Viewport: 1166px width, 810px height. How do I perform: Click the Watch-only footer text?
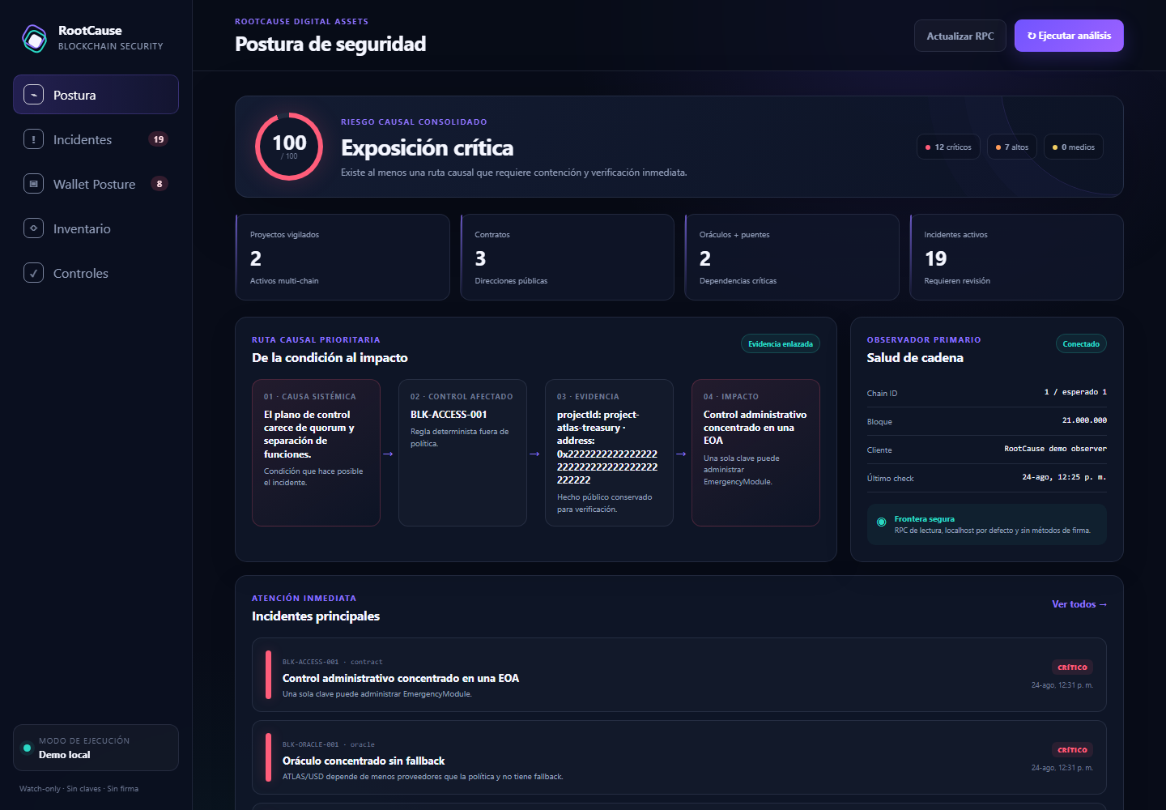tap(79, 789)
